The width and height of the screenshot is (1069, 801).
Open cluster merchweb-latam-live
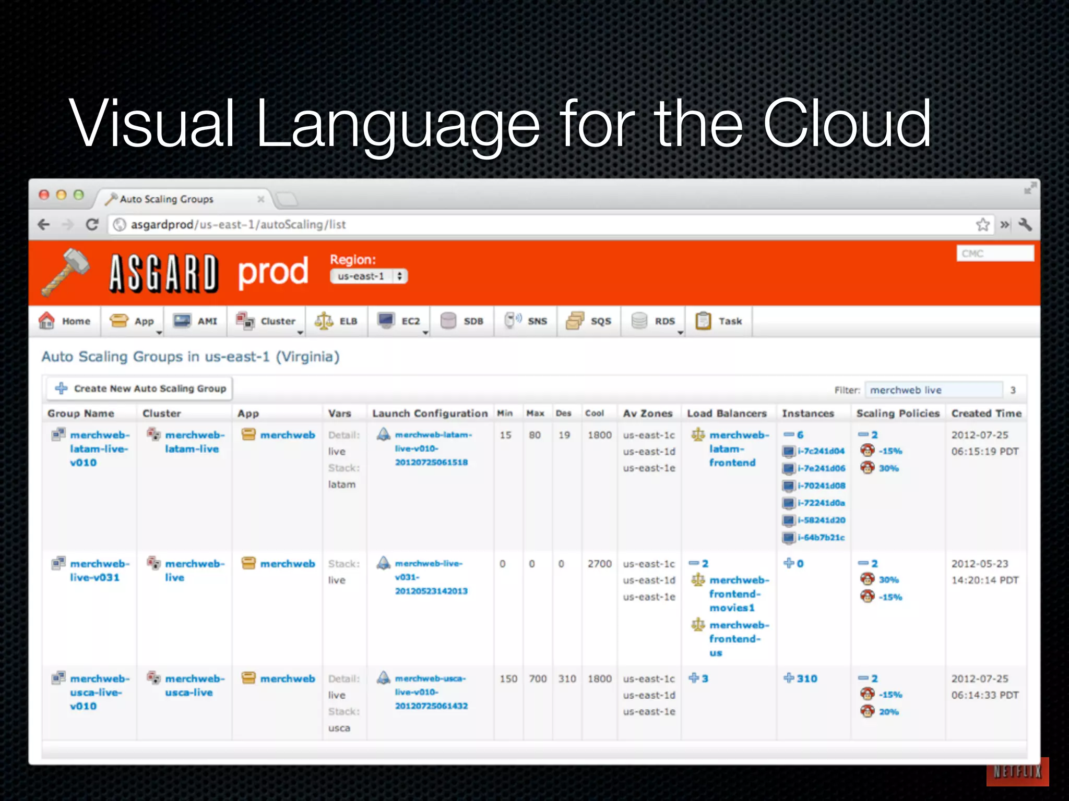tap(195, 442)
